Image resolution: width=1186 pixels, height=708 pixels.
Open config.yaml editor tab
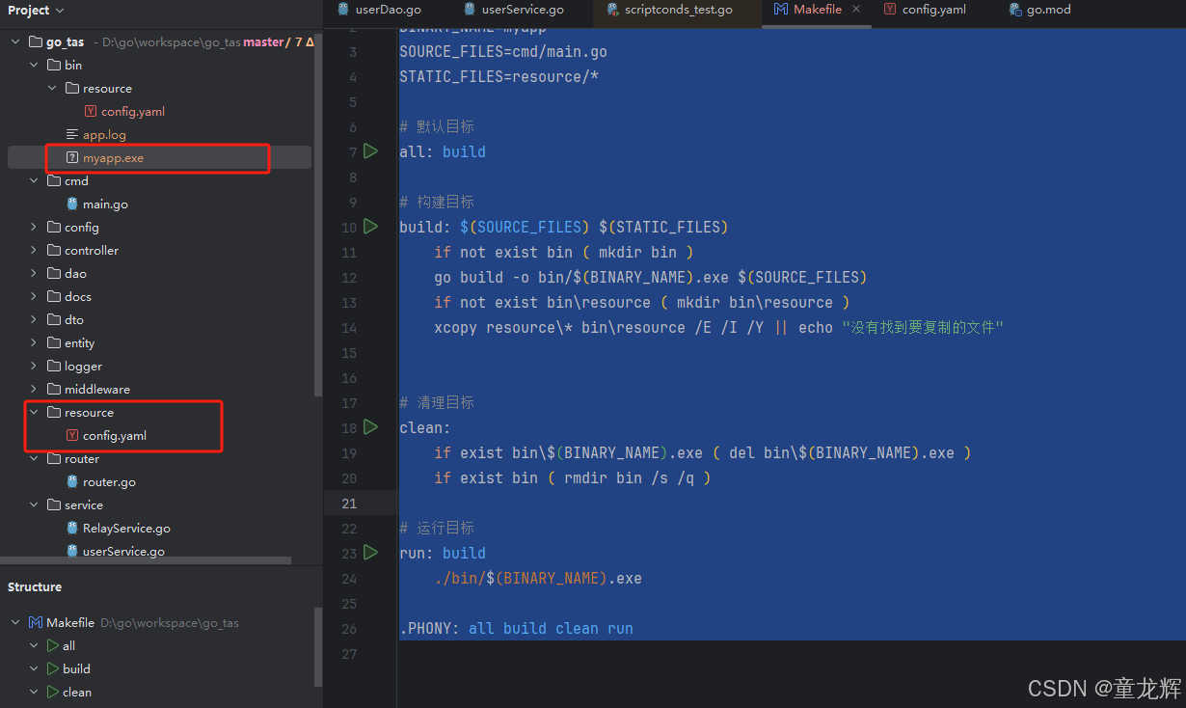925,10
